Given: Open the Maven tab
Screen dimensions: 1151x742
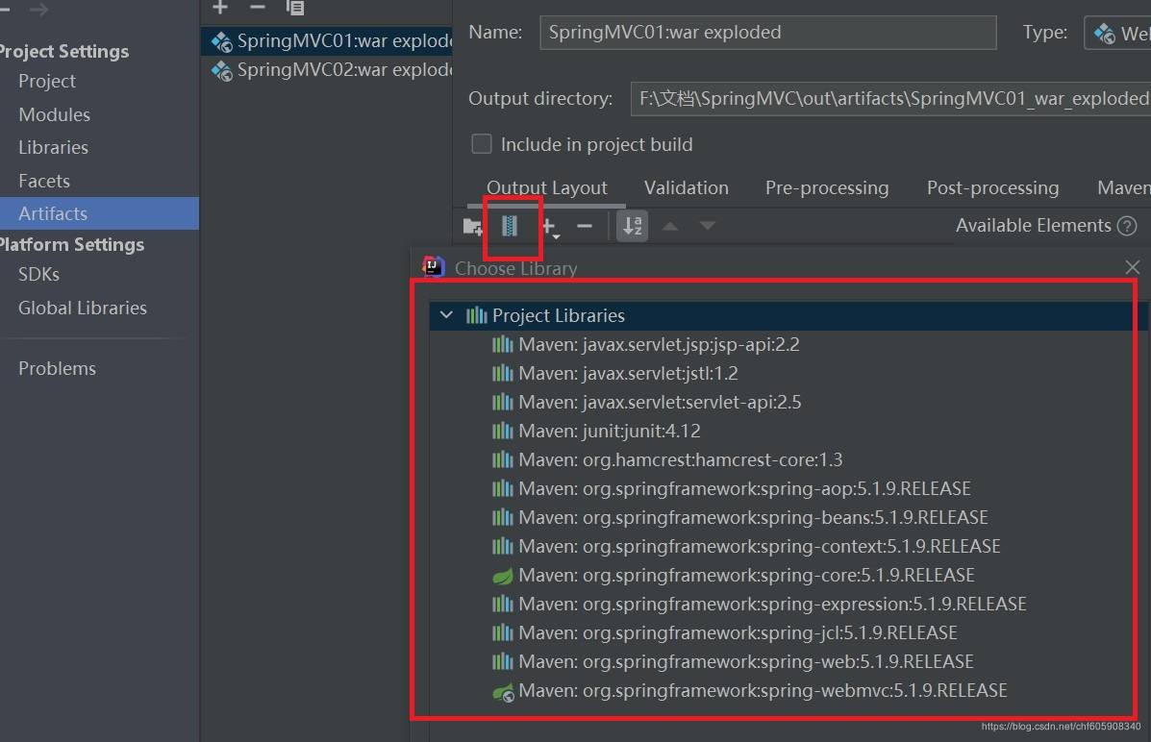Looking at the screenshot, I should click(x=1123, y=187).
